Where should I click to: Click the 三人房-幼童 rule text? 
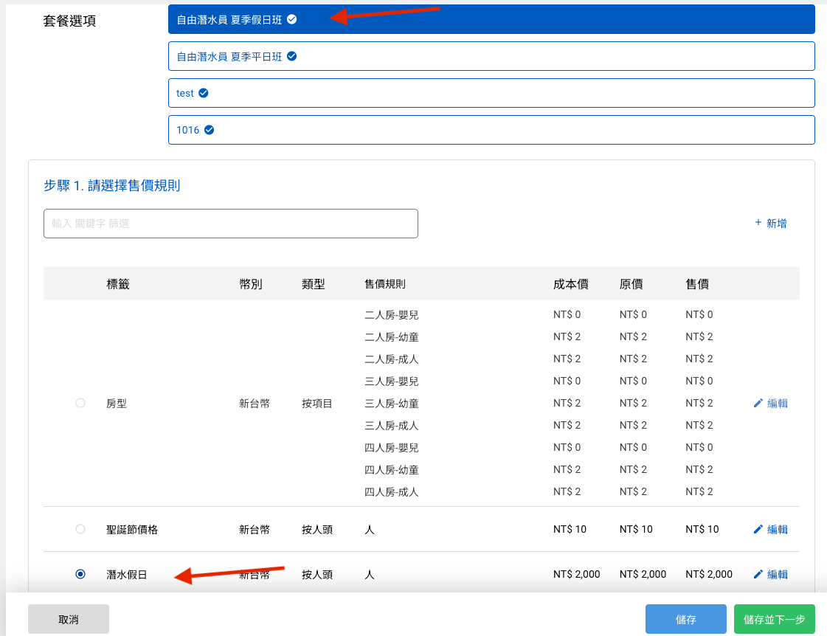(x=391, y=404)
